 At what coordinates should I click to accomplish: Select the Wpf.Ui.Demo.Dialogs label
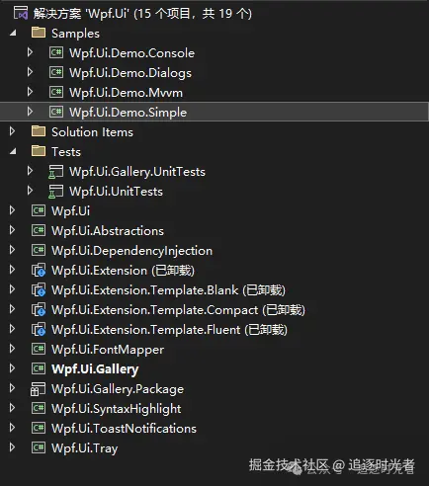[x=130, y=73]
